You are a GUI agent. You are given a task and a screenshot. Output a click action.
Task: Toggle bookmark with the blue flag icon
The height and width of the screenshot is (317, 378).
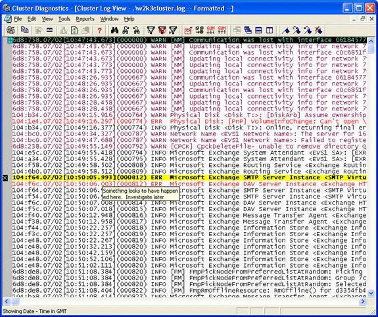[x=286, y=30]
